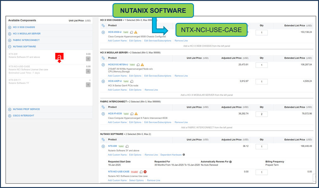The width and height of the screenshot is (319, 188).
Task: Expand HCI X 9508 CHASSIS category
Action: click(9, 27)
